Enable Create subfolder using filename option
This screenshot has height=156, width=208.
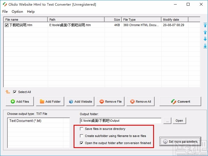point(82,136)
